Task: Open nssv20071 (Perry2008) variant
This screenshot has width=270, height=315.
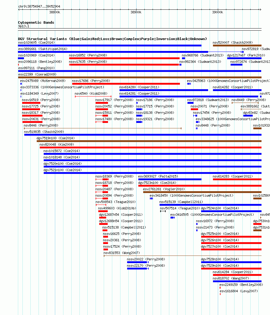Action: (x=210, y=107)
